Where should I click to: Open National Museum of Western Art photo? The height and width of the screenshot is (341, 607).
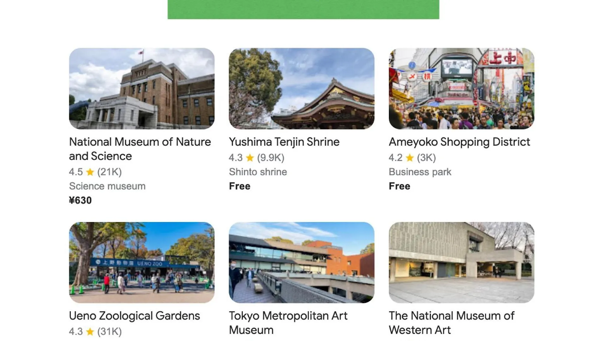pos(461,262)
